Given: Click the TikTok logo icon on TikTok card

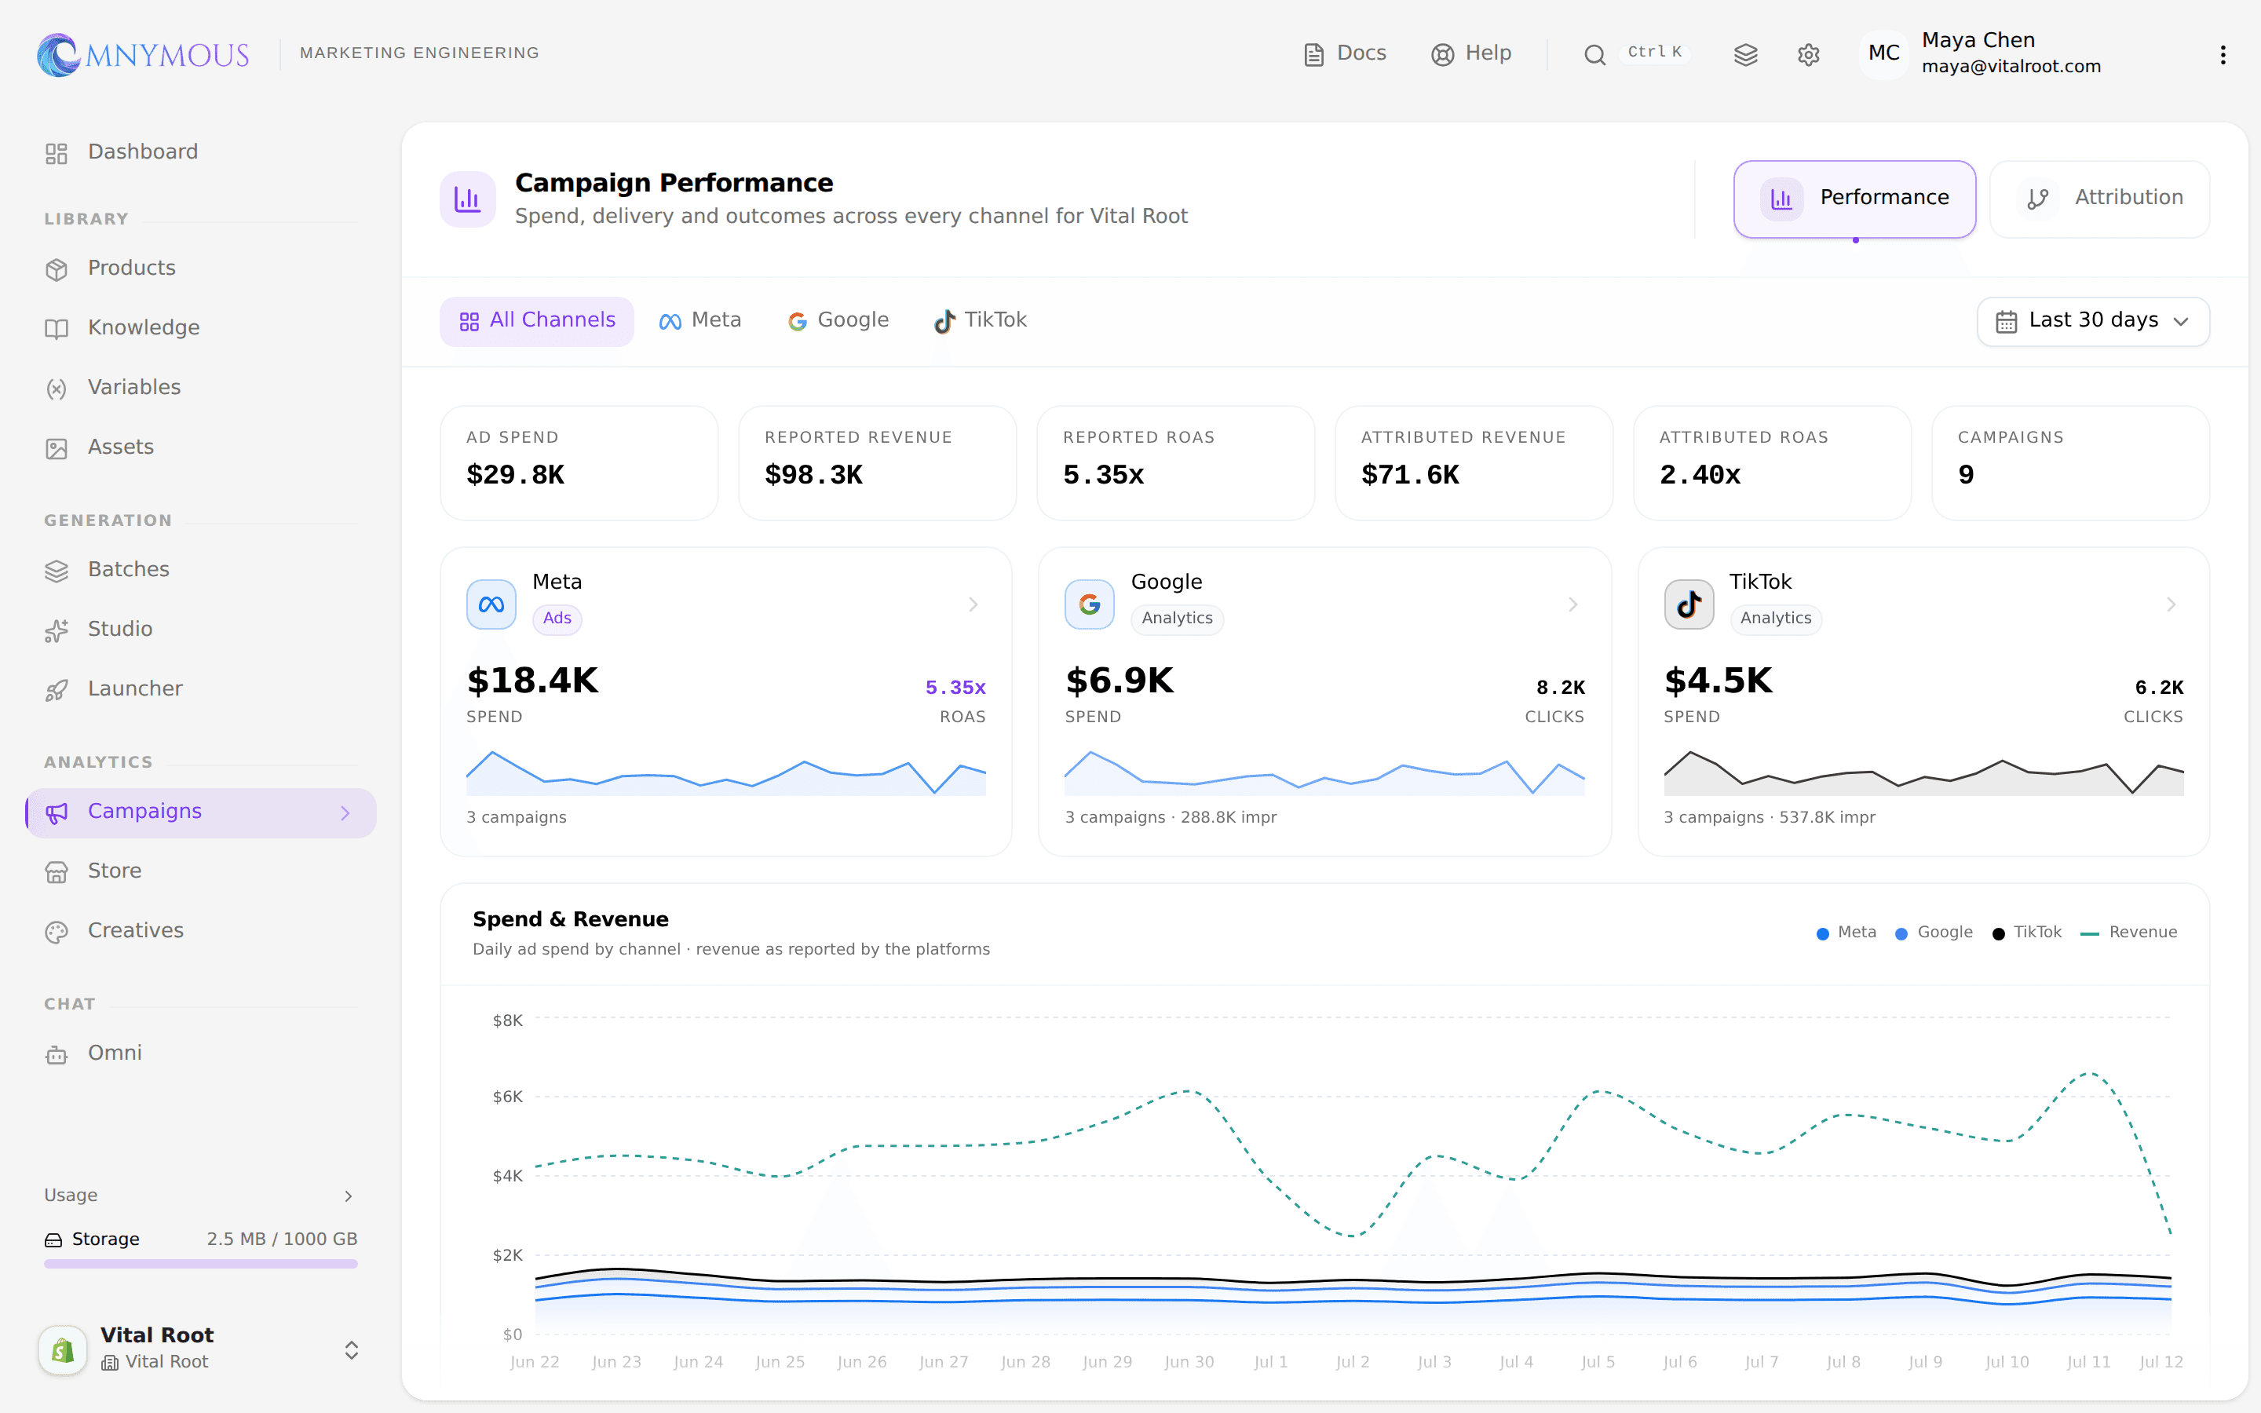Looking at the screenshot, I should coord(1688,604).
